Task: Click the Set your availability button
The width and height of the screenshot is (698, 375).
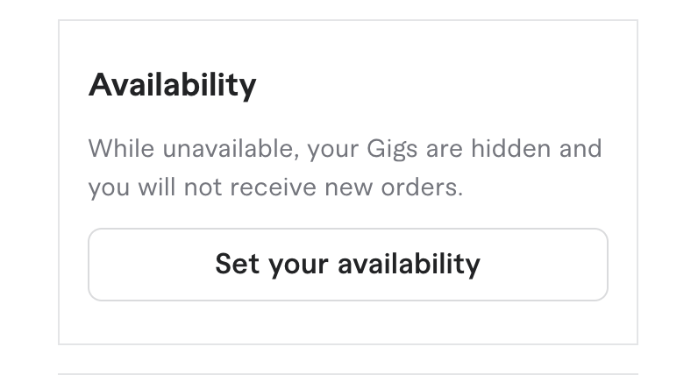Action: point(347,265)
